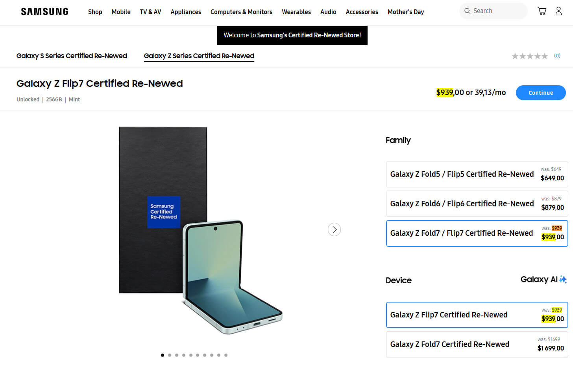The width and height of the screenshot is (573, 376).
Task: Click the user account profile icon
Action: (x=558, y=11)
